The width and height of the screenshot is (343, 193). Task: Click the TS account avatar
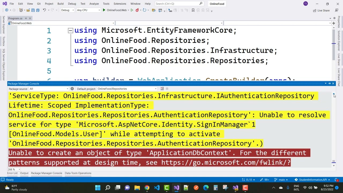[305, 4]
